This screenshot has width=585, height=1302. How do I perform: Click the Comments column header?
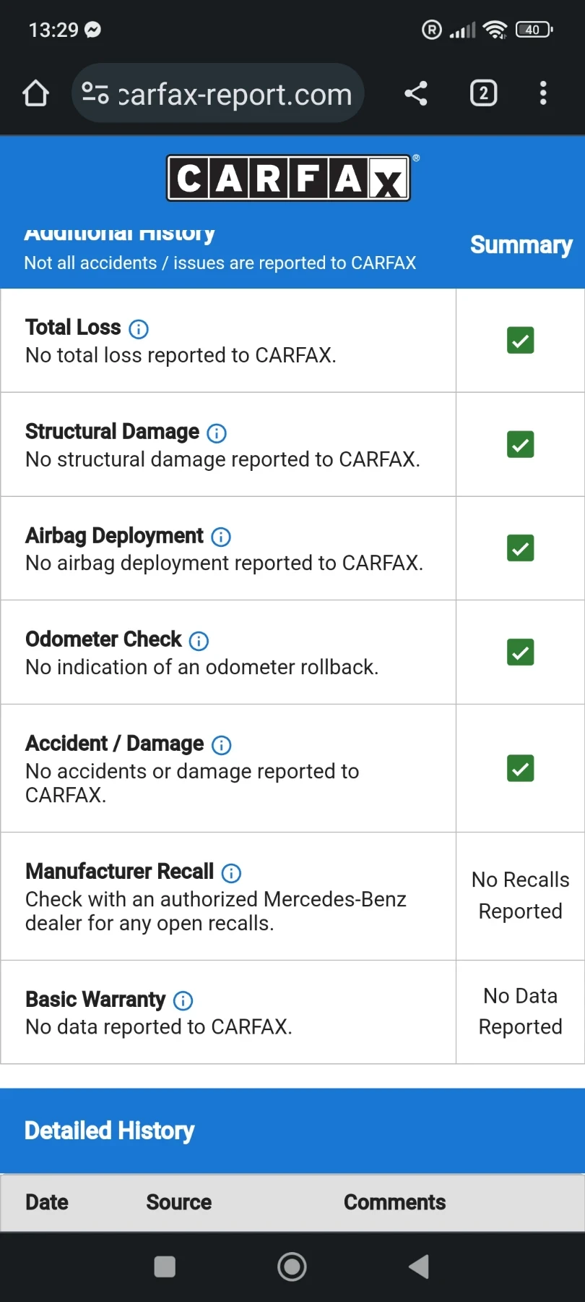[394, 1202]
